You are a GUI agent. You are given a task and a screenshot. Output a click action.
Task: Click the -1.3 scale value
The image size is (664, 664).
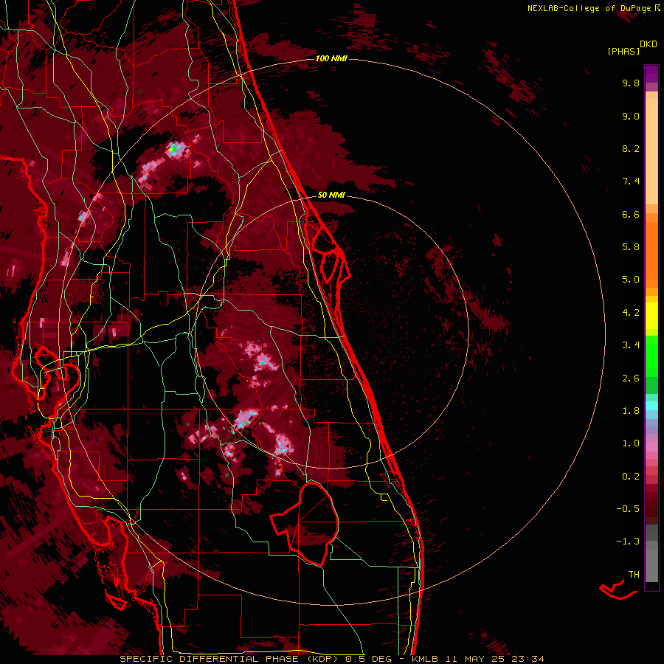[628, 542]
